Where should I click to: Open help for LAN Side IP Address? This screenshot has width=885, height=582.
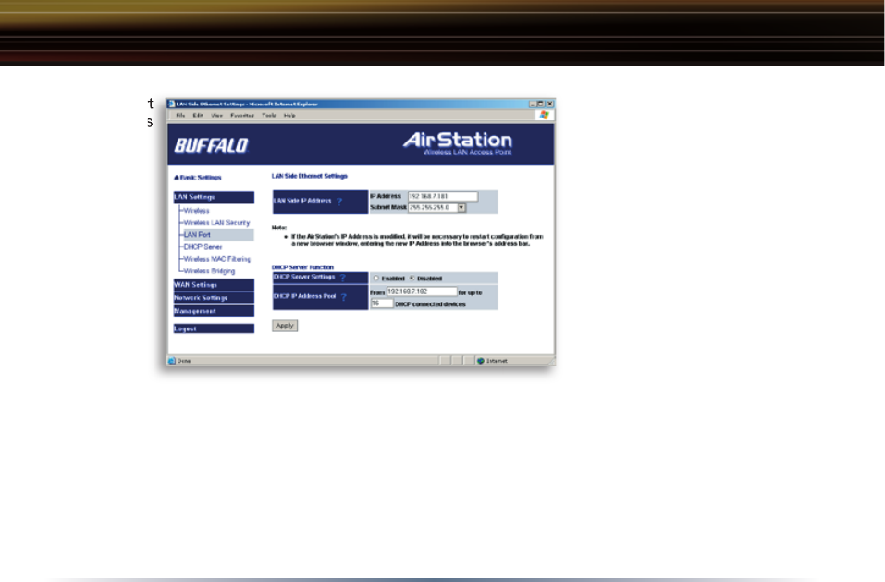click(x=339, y=201)
